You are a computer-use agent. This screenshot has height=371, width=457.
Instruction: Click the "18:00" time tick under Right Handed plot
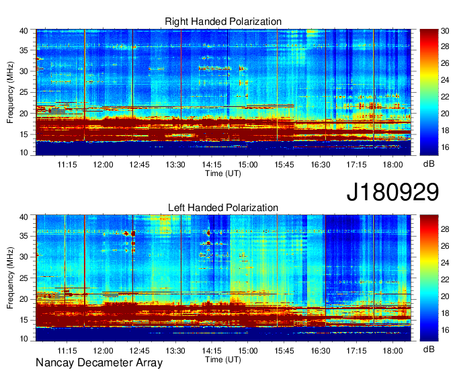(392, 165)
